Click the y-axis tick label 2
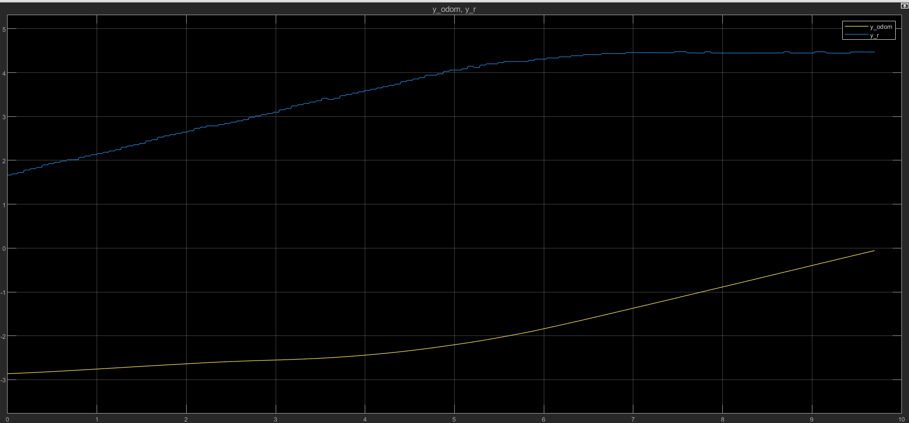 tap(4, 161)
